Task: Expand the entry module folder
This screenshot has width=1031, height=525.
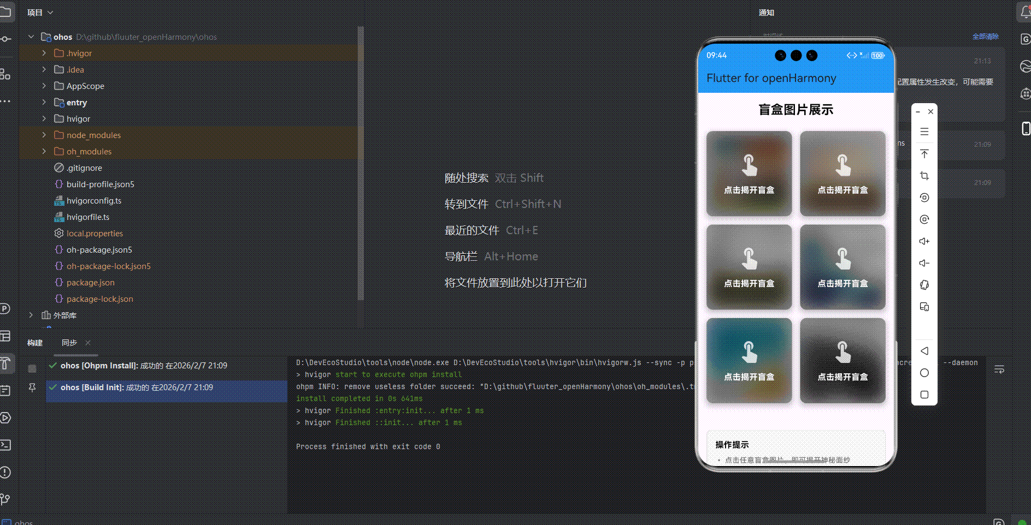Action: [x=44, y=102]
